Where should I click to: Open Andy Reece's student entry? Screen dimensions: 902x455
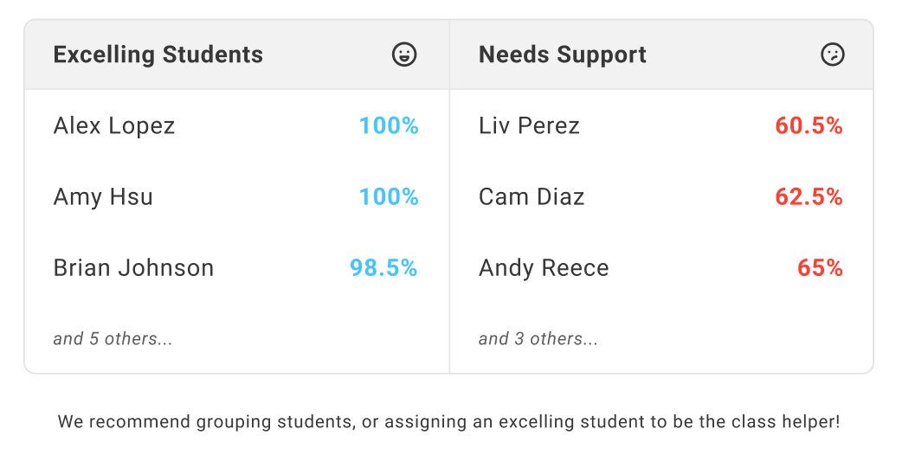coord(544,268)
